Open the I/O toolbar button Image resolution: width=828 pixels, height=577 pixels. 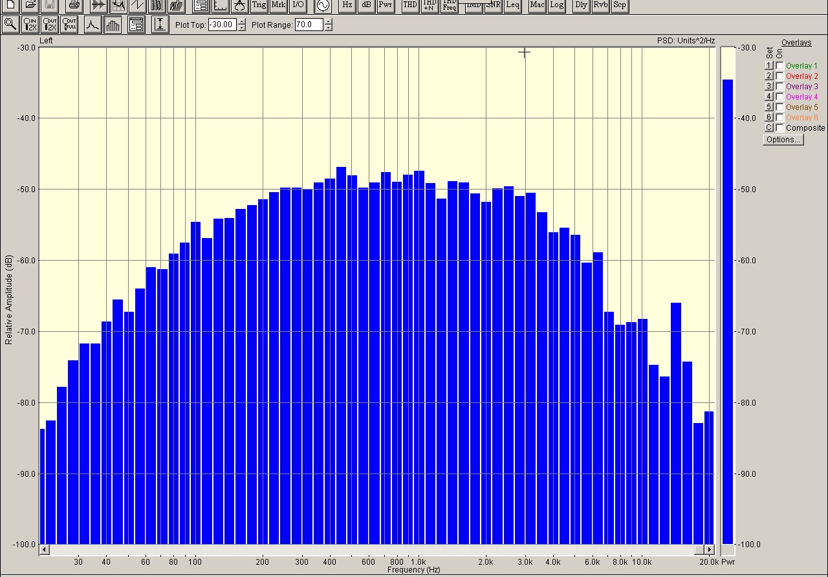pos(298,5)
